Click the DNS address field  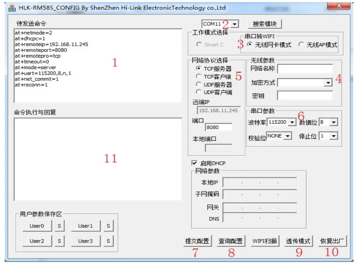tap(260, 218)
